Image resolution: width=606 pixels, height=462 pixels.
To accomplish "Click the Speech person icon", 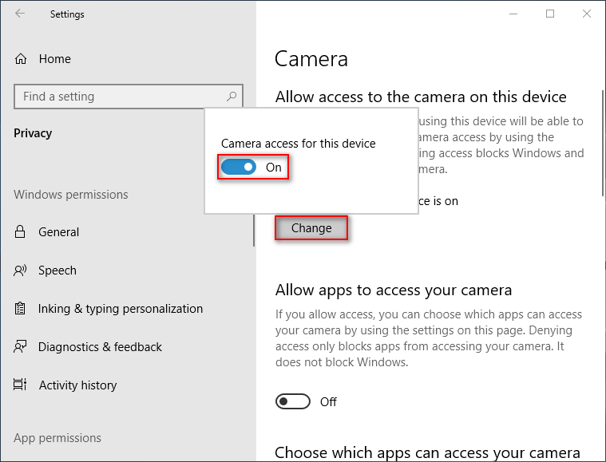I will (x=20, y=270).
